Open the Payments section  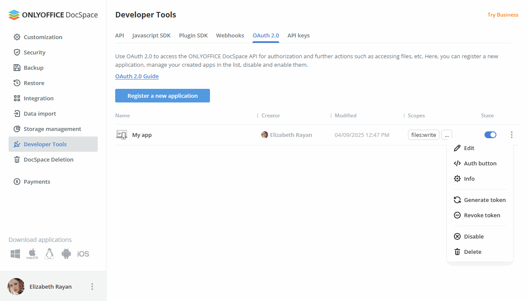coord(37,181)
